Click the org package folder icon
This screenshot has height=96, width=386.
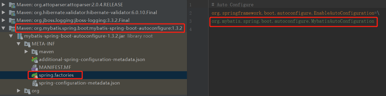click(x=27, y=91)
